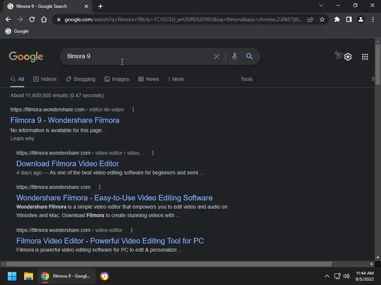Open the tab search dropdown arrow
381x285 pixels.
click(321, 5)
